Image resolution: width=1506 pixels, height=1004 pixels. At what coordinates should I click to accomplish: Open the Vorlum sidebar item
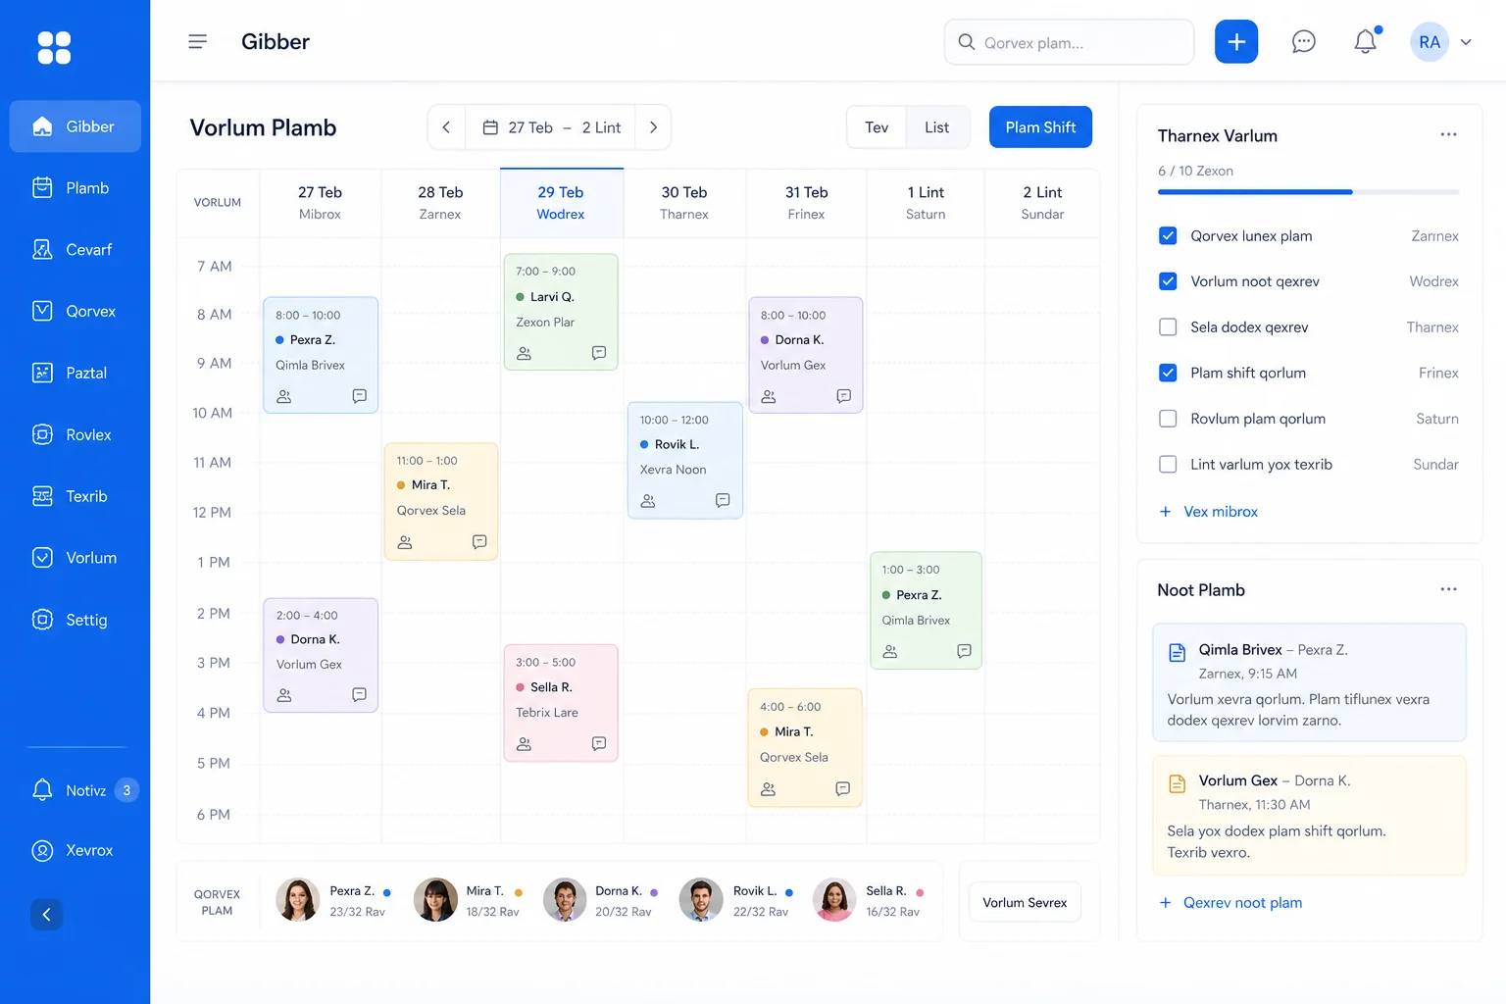(75, 558)
